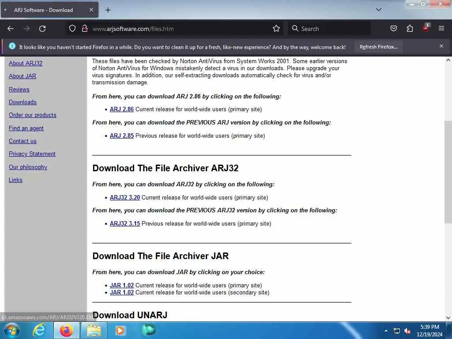Select the ARJ Software - Download tab
Screen dimensions: 452x339
click(49, 10)
